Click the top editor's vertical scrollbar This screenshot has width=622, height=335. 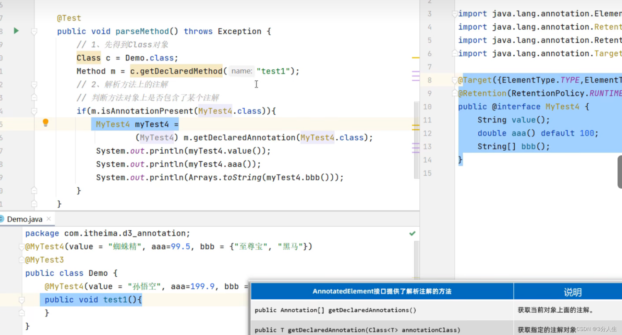coord(417,140)
